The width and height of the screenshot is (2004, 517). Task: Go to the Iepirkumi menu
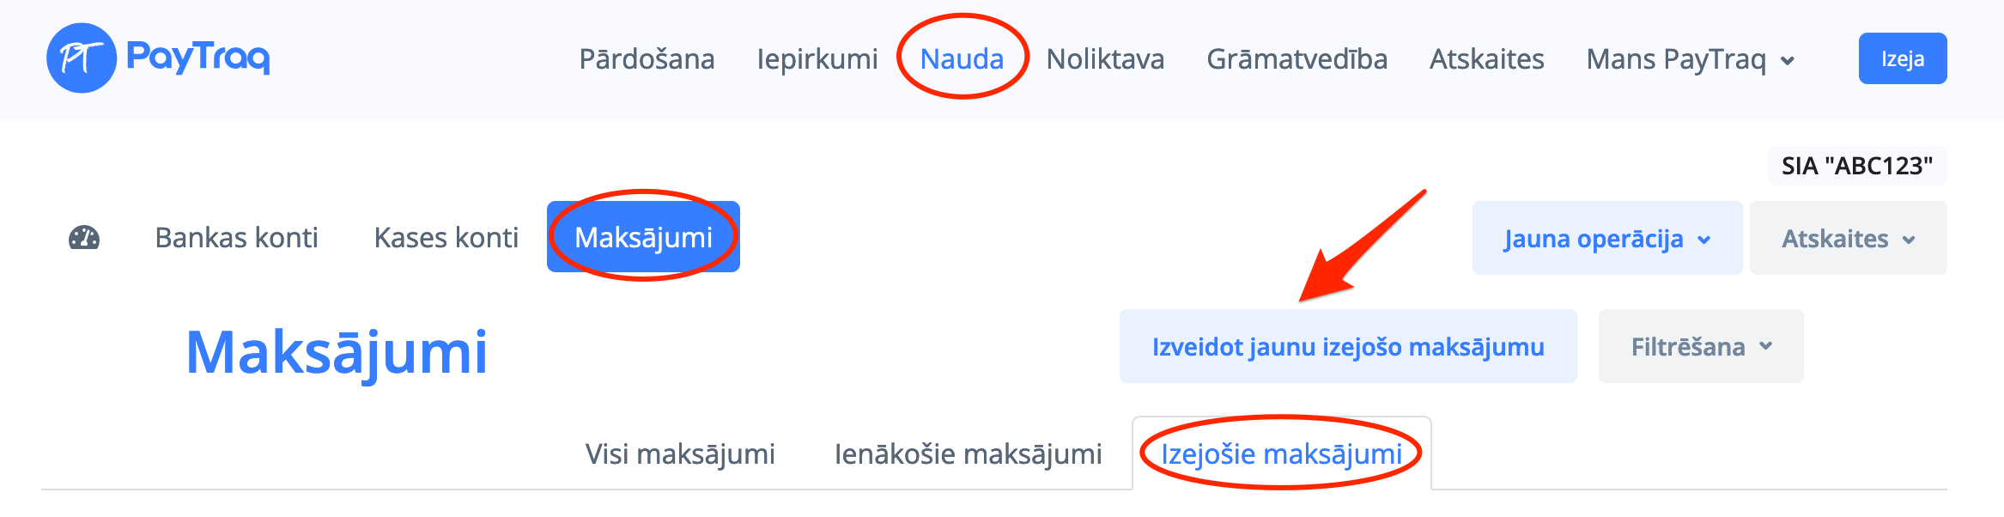click(x=817, y=59)
